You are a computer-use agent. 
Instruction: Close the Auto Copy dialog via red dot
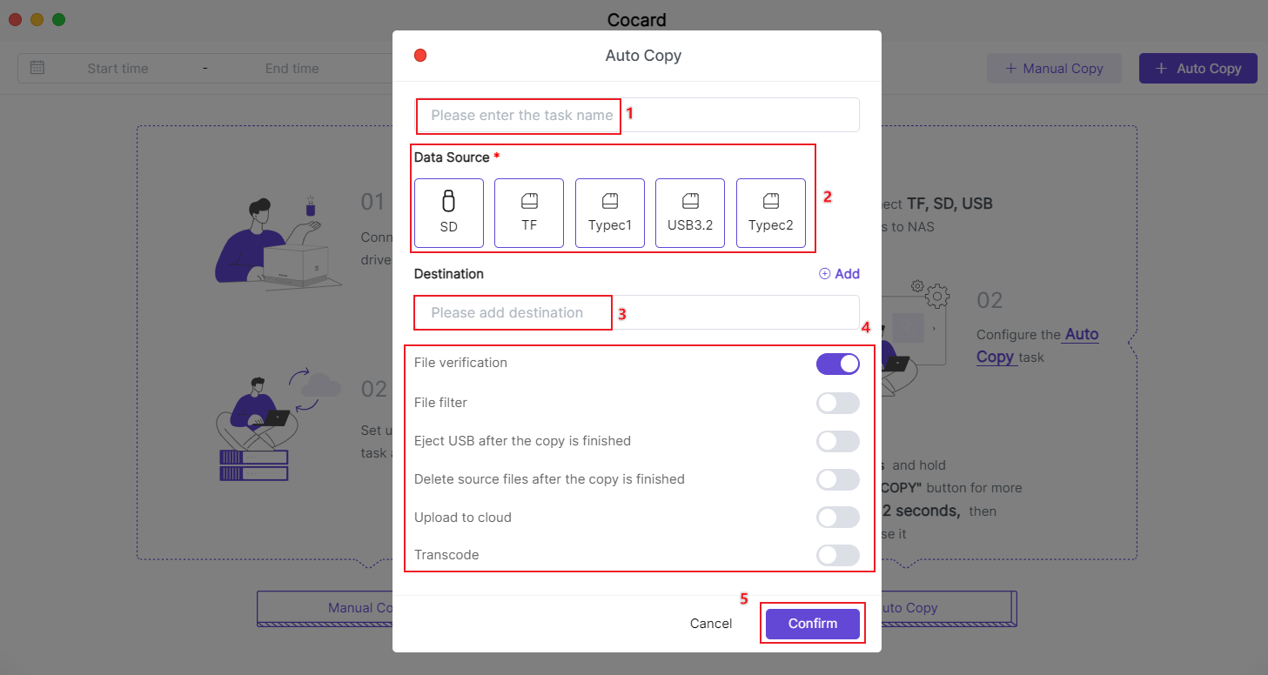click(x=420, y=56)
